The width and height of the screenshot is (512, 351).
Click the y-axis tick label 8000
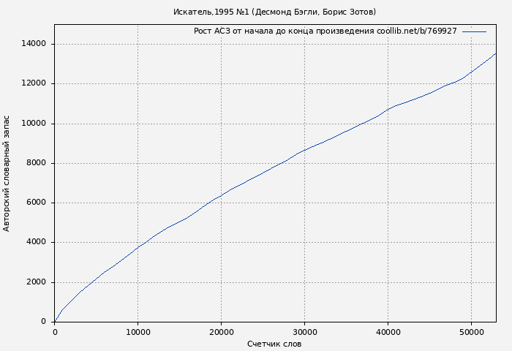coord(36,163)
